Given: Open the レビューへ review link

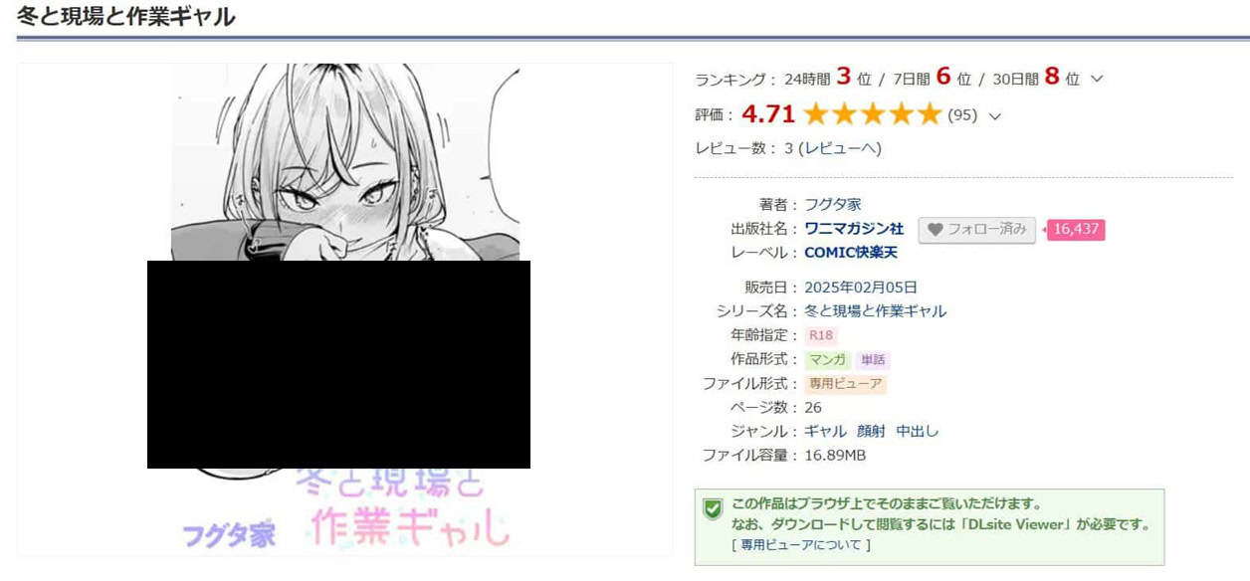Looking at the screenshot, I should tap(840, 148).
